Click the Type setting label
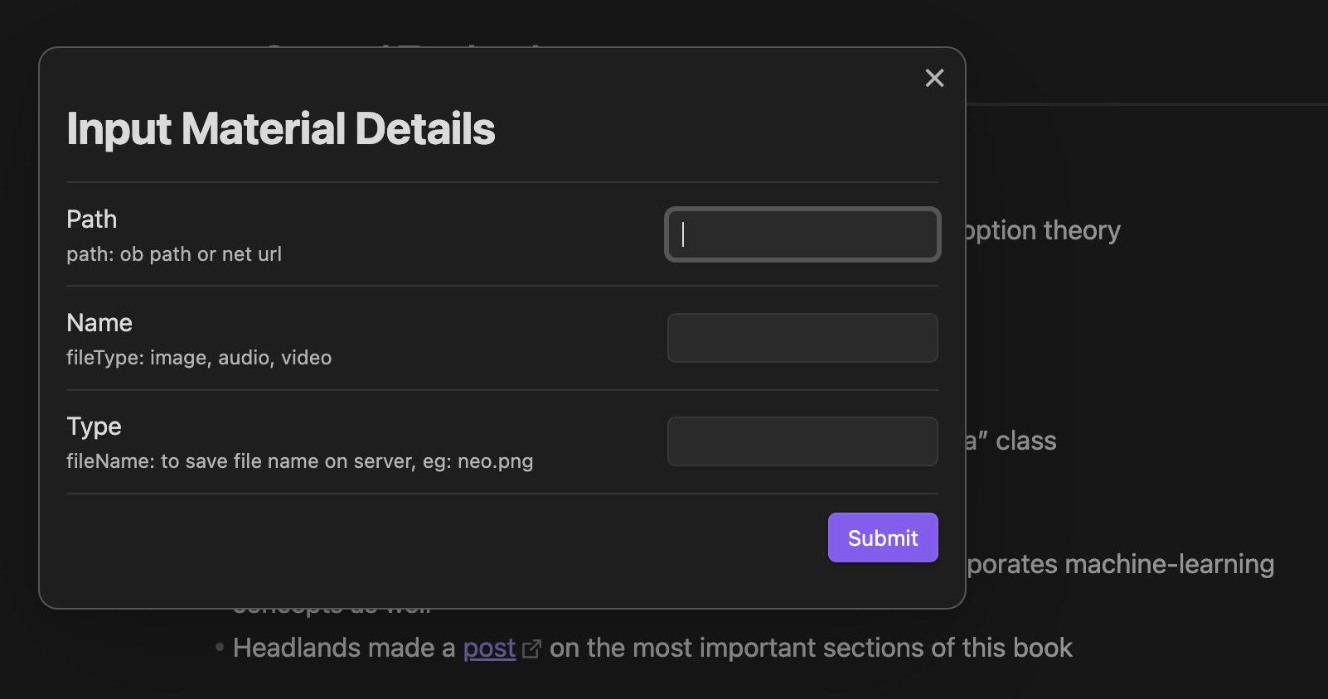Viewport: 1328px width, 699px height. pyautogui.click(x=94, y=427)
